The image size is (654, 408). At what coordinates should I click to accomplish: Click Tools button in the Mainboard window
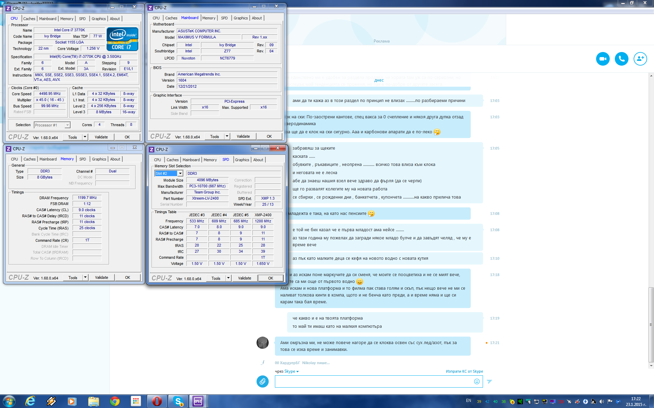(x=215, y=136)
